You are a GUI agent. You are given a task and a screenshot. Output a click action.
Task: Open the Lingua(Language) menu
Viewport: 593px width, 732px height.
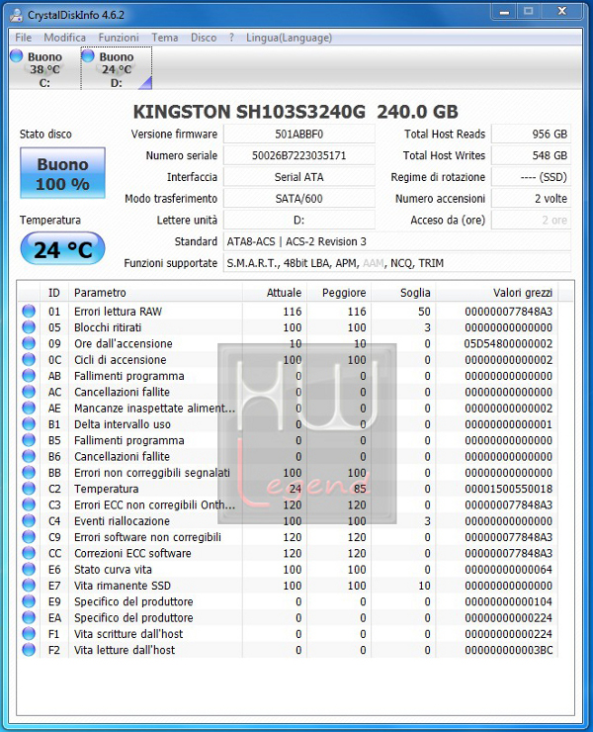point(290,38)
